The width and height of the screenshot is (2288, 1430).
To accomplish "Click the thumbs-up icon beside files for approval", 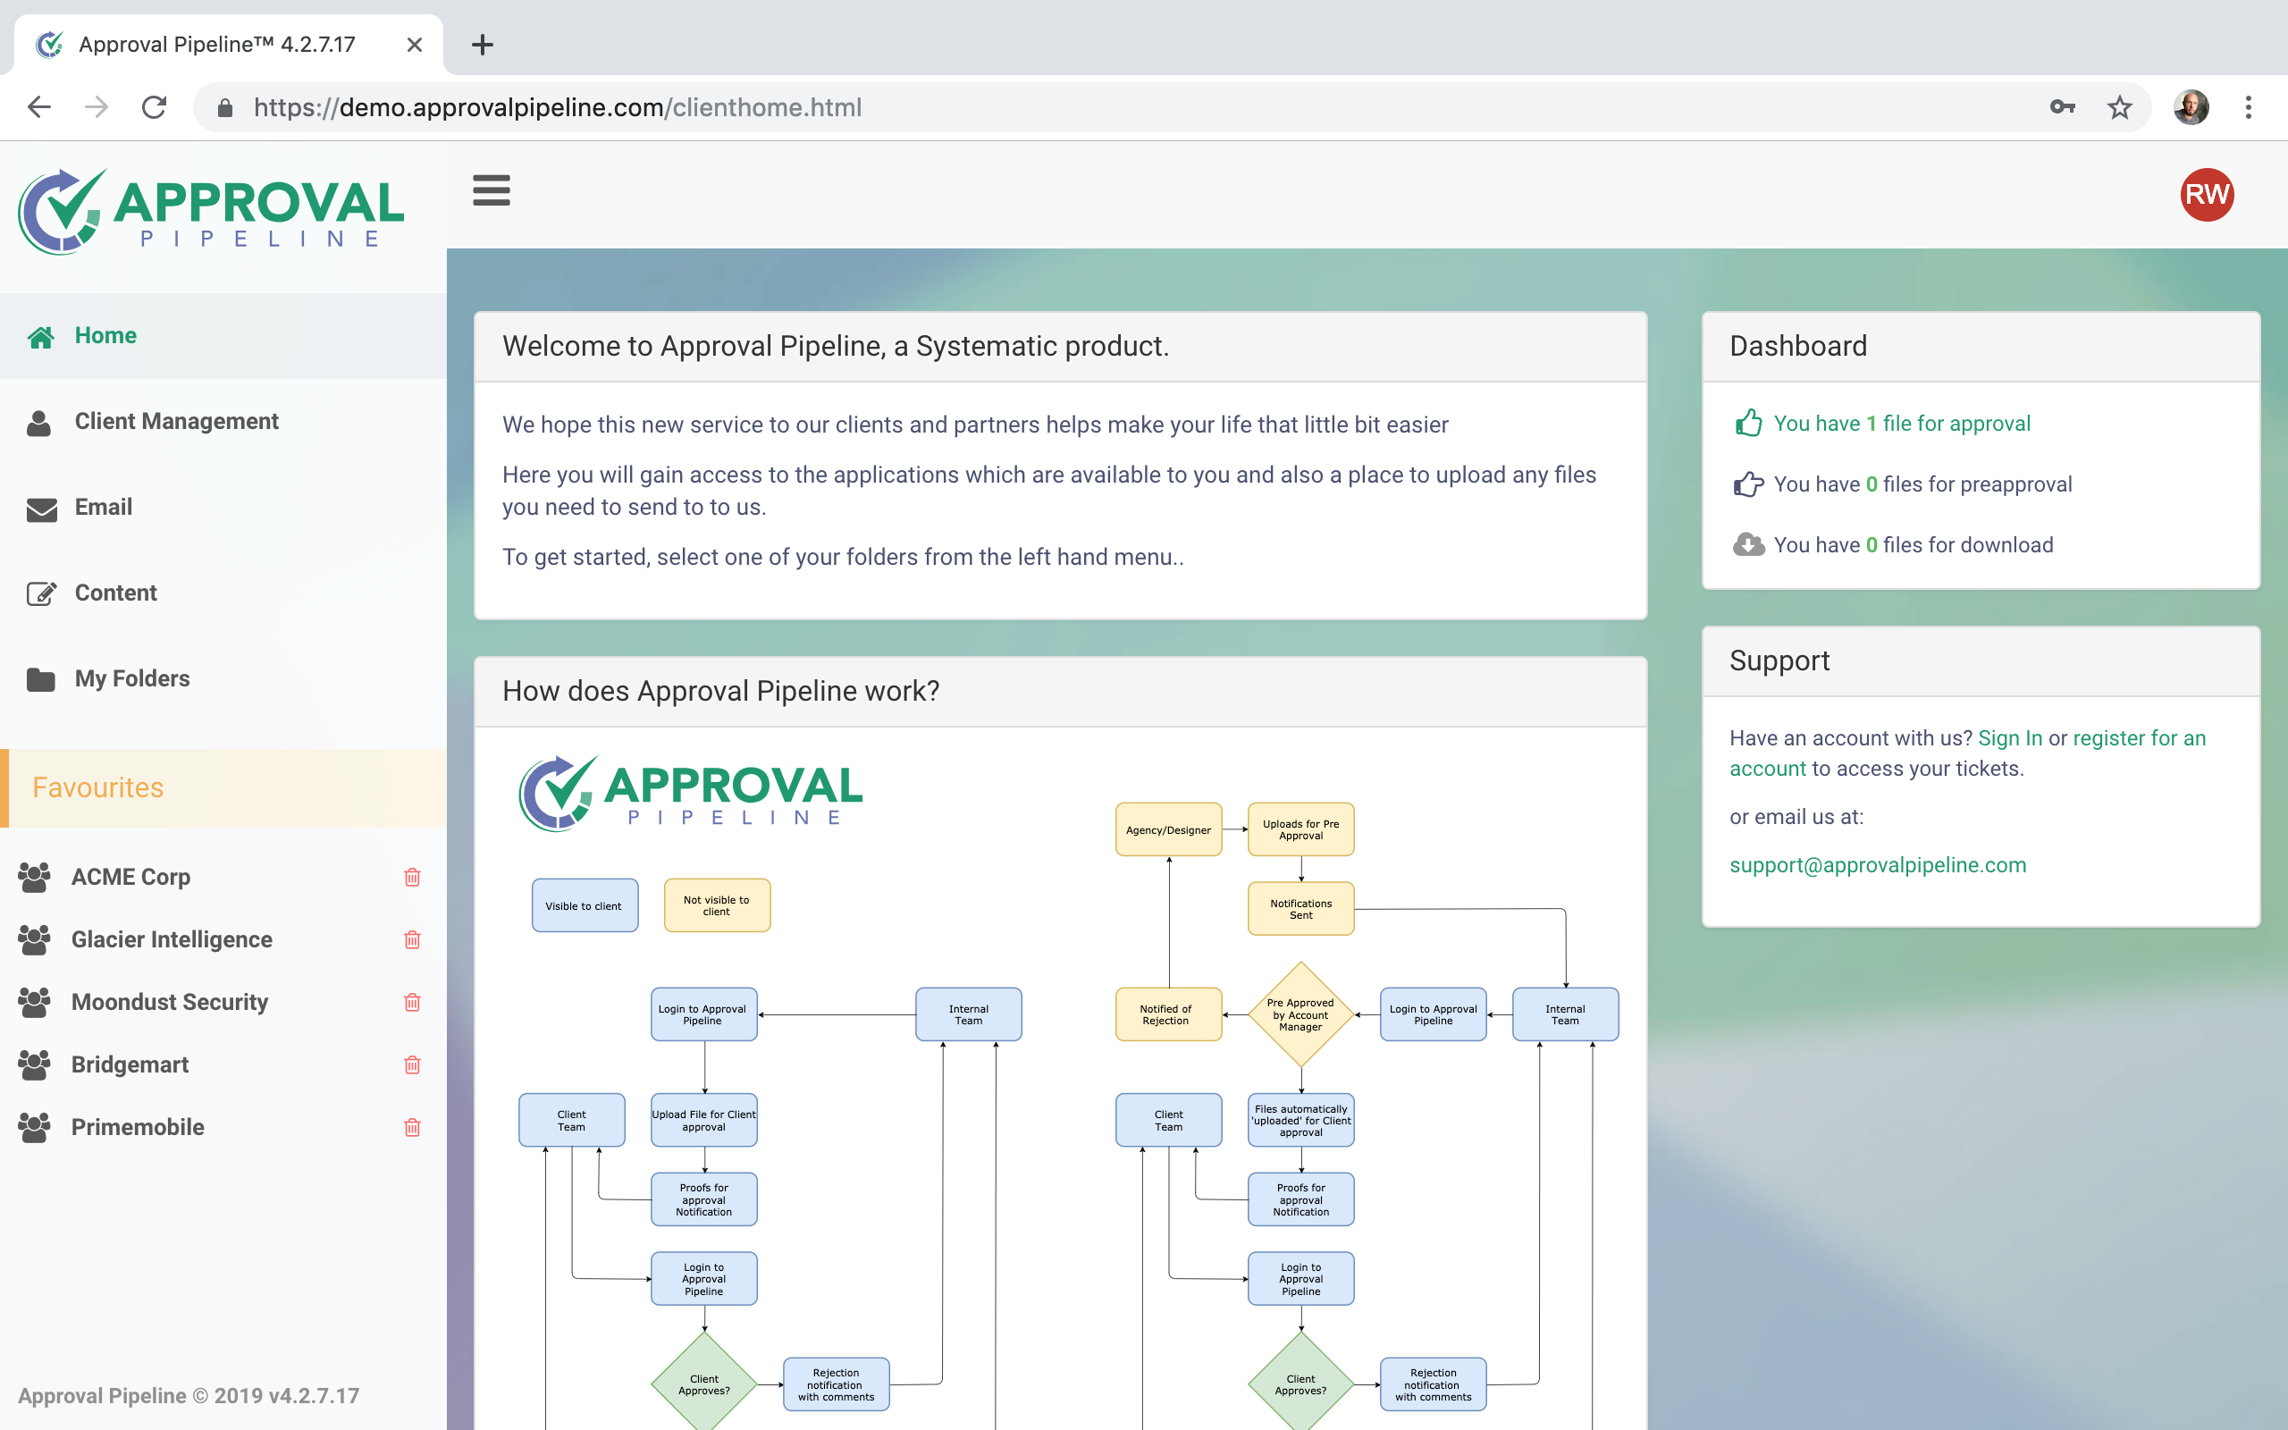I will point(1750,423).
